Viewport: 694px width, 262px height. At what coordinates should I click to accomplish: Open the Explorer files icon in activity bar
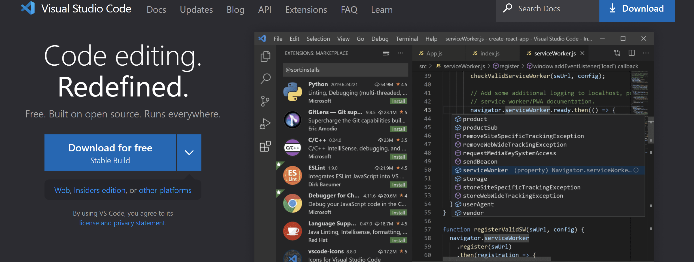(265, 56)
